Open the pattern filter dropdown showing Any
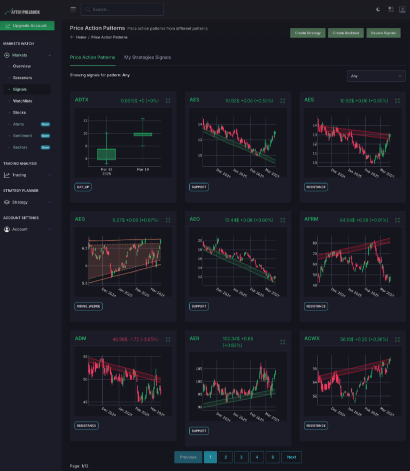This screenshot has width=410, height=471. point(376,76)
